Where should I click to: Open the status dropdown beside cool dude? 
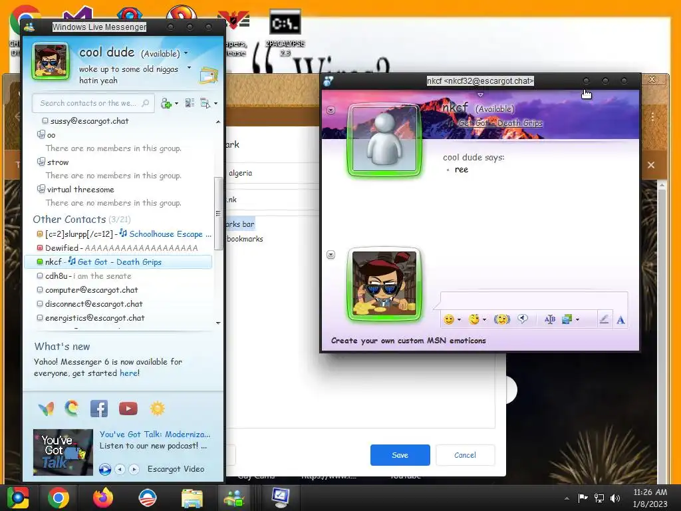coord(186,53)
